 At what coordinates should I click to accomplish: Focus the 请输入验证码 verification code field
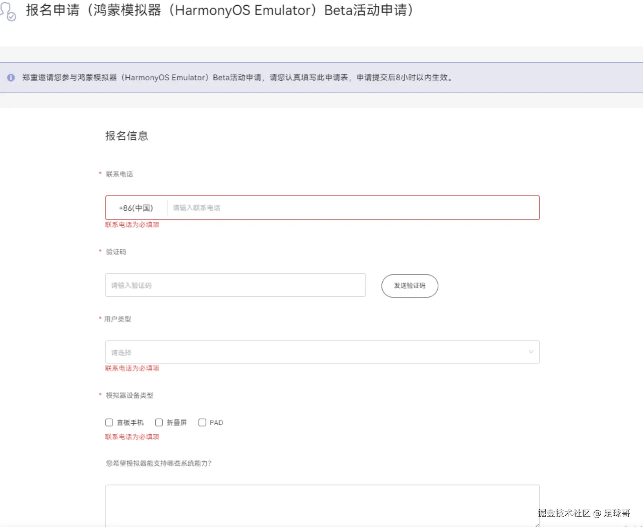click(236, 285)
